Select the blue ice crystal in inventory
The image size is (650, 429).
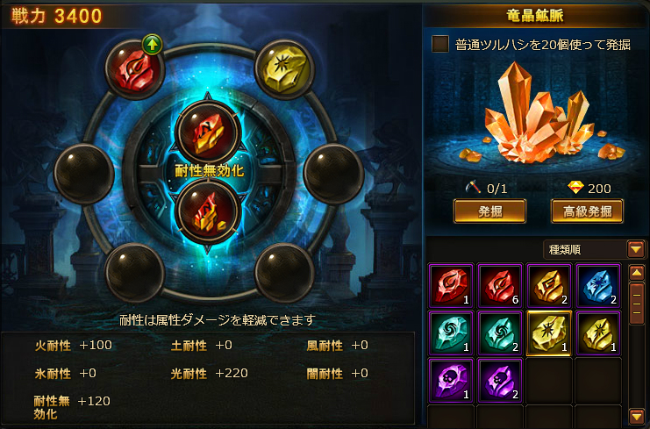(x=597, y=286)
